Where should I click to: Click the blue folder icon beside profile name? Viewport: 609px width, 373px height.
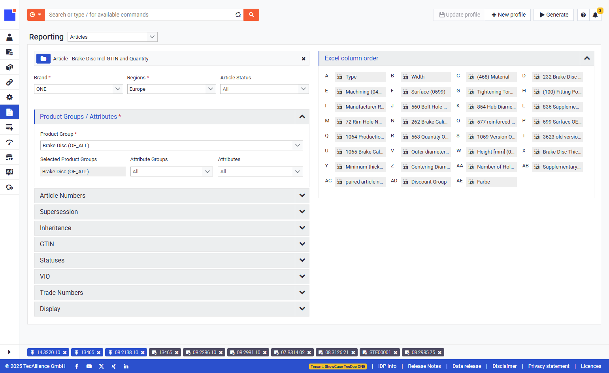[43, 58]
